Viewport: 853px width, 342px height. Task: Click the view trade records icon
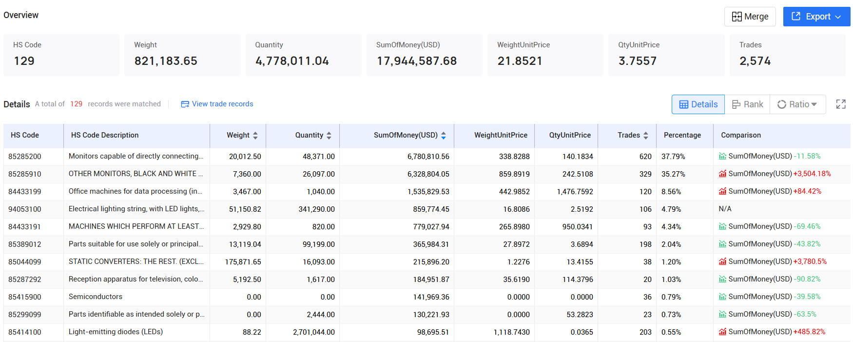coord(185,104)
